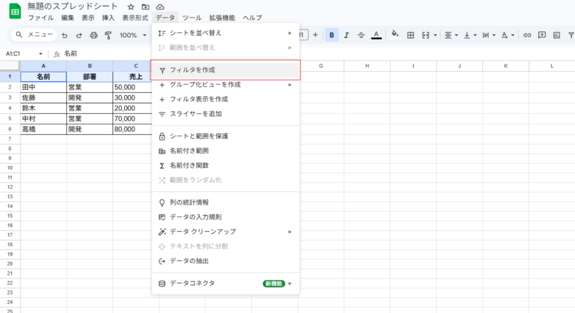
Task: Click the undo arrow in toolbar
Action: click(x=65, y=35)
